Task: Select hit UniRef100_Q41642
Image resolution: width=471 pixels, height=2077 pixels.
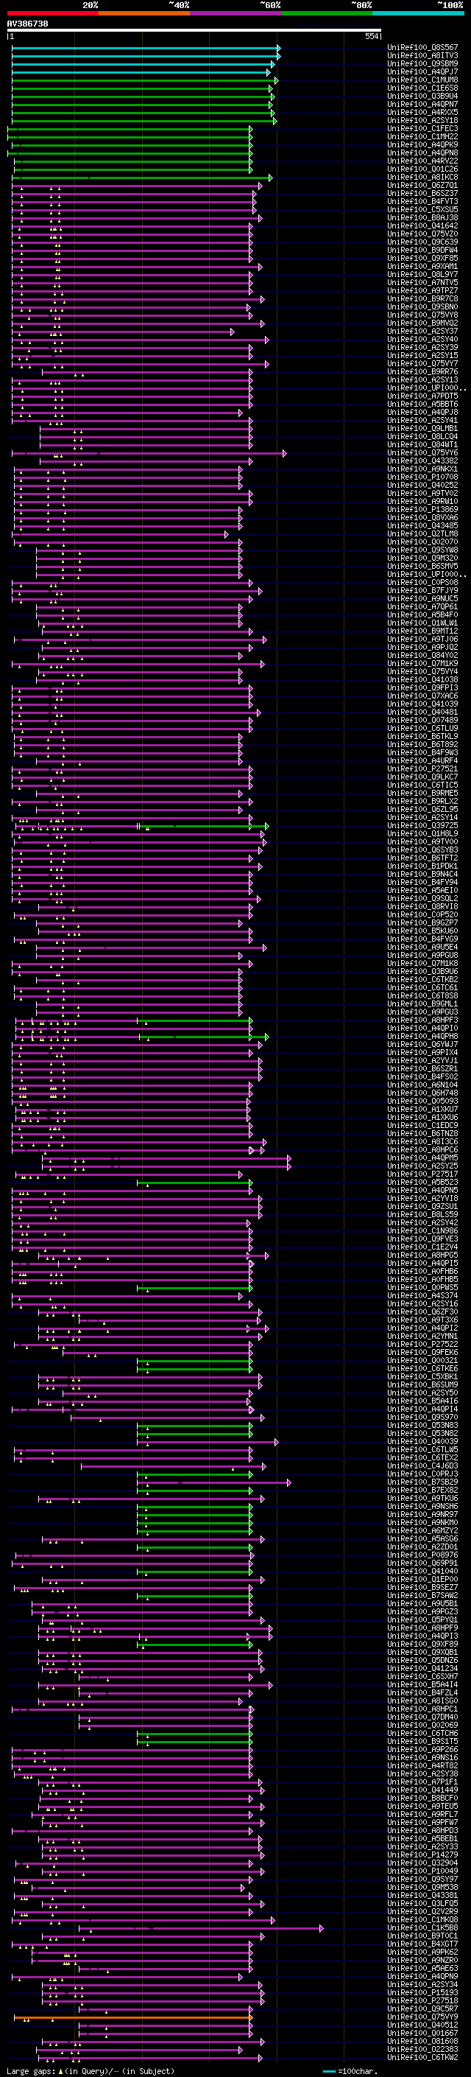Action: click(422, 225)
